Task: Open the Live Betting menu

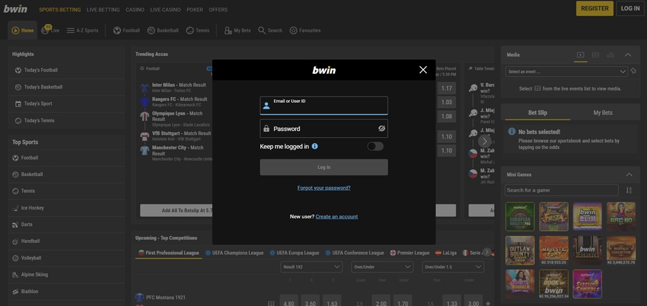Action: pos(103,10)
